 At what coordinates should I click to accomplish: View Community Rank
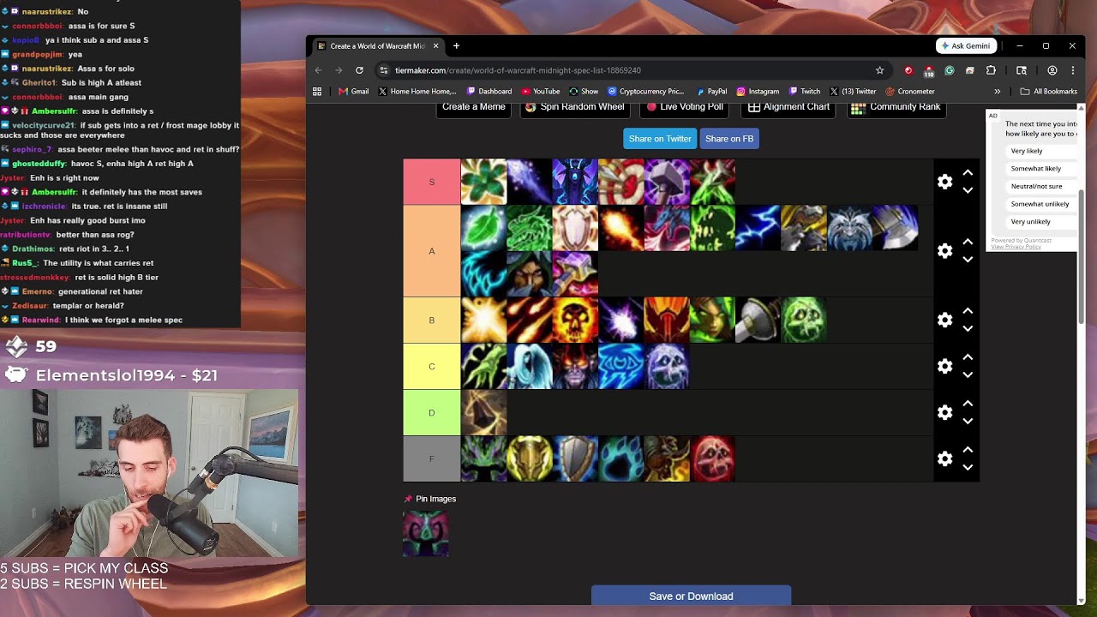point(896,108)
